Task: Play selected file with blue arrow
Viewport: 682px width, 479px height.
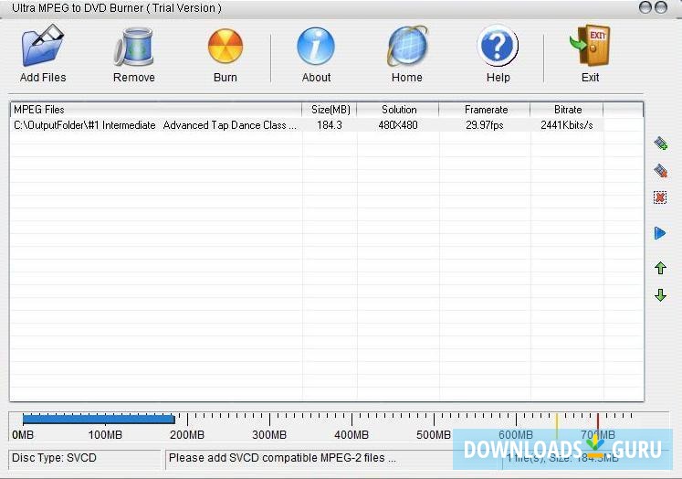Action: [660, 233]
